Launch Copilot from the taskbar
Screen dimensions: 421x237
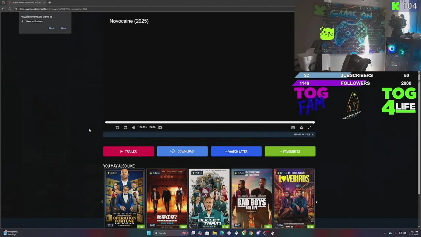click(x=200, y=233)
